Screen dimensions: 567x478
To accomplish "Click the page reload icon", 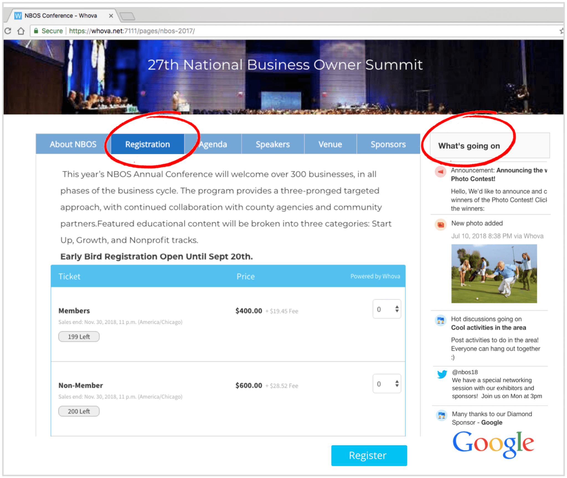I will pos(8,31).
